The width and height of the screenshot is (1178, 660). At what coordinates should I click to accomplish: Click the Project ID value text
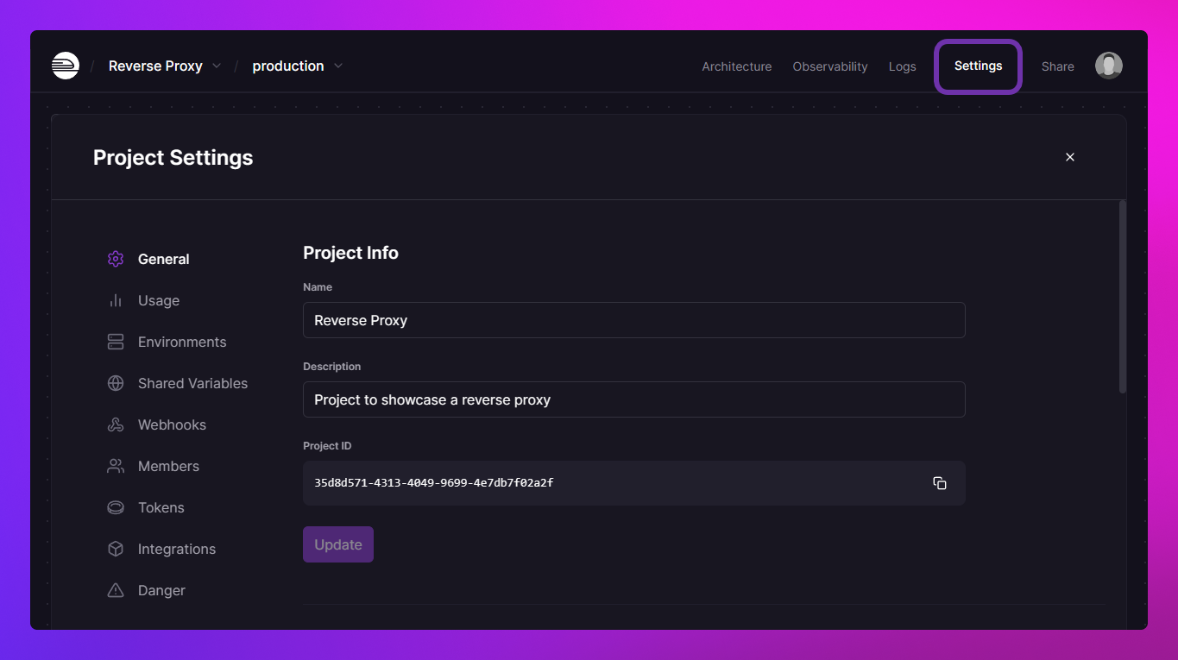434,483
